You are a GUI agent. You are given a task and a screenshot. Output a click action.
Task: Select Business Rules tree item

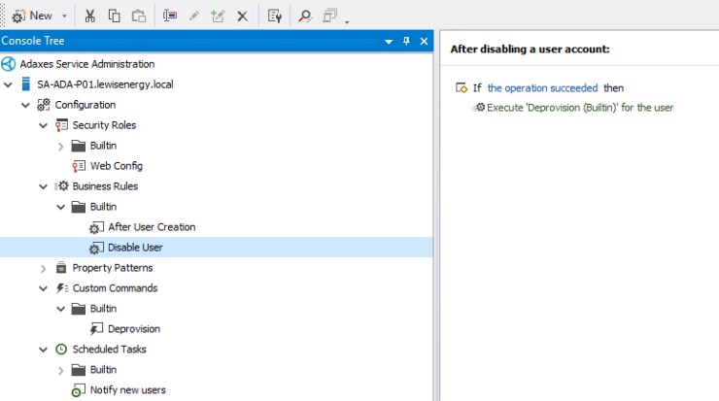click(105, 186)
